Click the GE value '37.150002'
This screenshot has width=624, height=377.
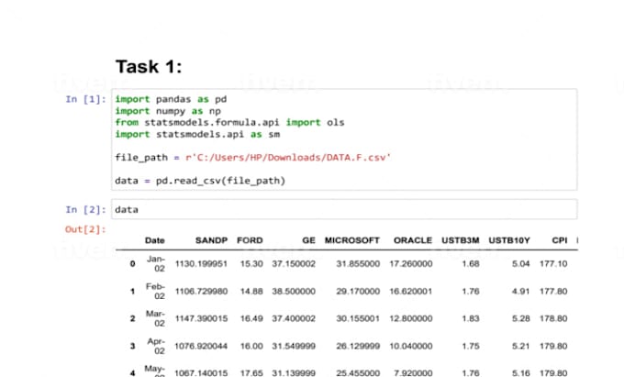click(294, 263)
